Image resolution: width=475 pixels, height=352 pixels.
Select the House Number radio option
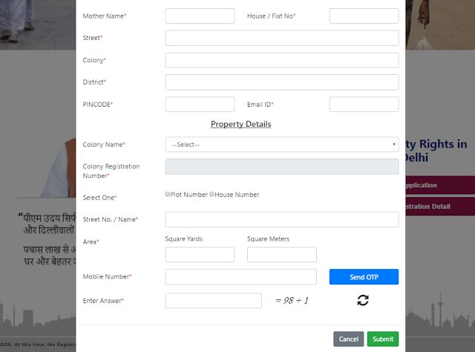(x=212, y=194)
